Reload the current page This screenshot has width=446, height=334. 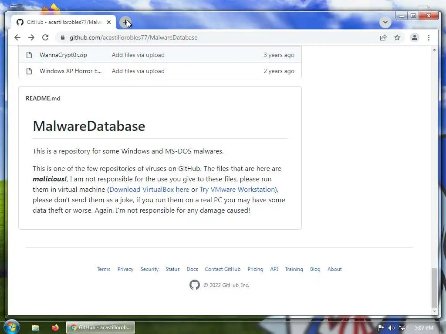tap(45, 37)
